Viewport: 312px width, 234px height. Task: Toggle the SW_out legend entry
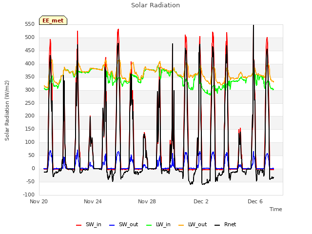[123, 224]
